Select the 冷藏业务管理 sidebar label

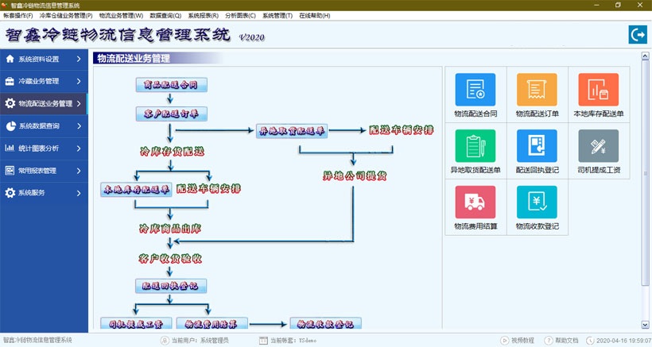click(x=39, y=81)
